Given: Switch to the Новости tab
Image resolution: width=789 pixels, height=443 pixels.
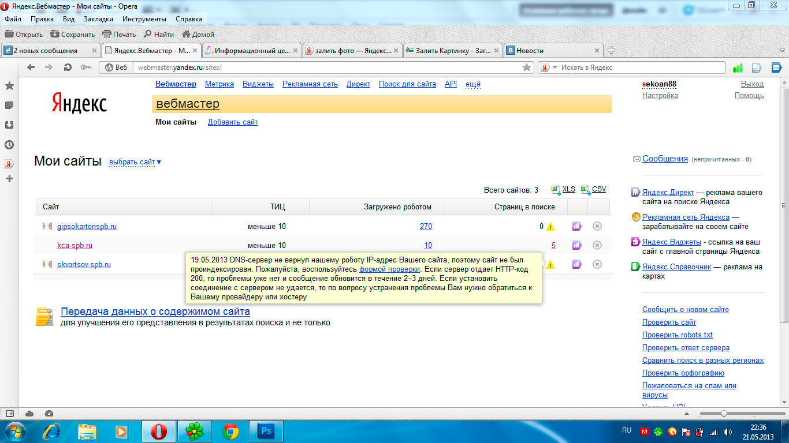Looking at the screenshot, I should point(553,50).
